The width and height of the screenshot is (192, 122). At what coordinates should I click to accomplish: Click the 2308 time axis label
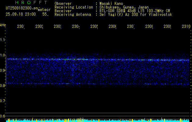point(149,26)
